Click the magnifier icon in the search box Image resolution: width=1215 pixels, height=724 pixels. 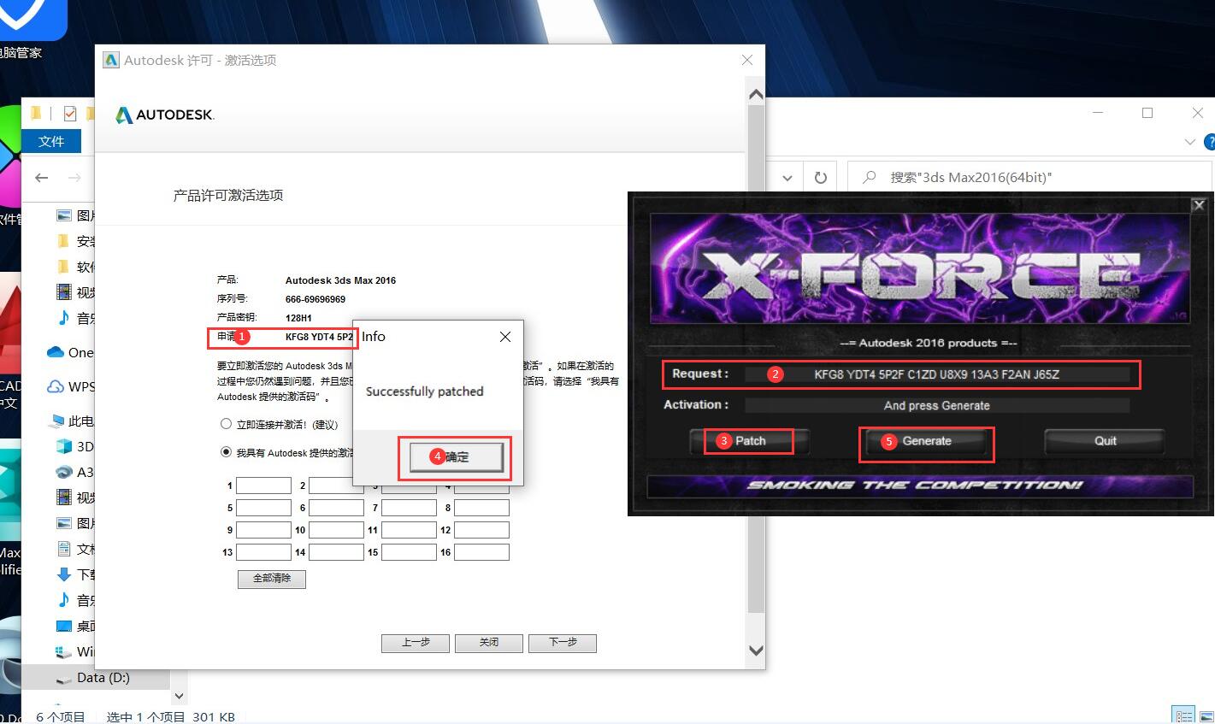(870, 177)
